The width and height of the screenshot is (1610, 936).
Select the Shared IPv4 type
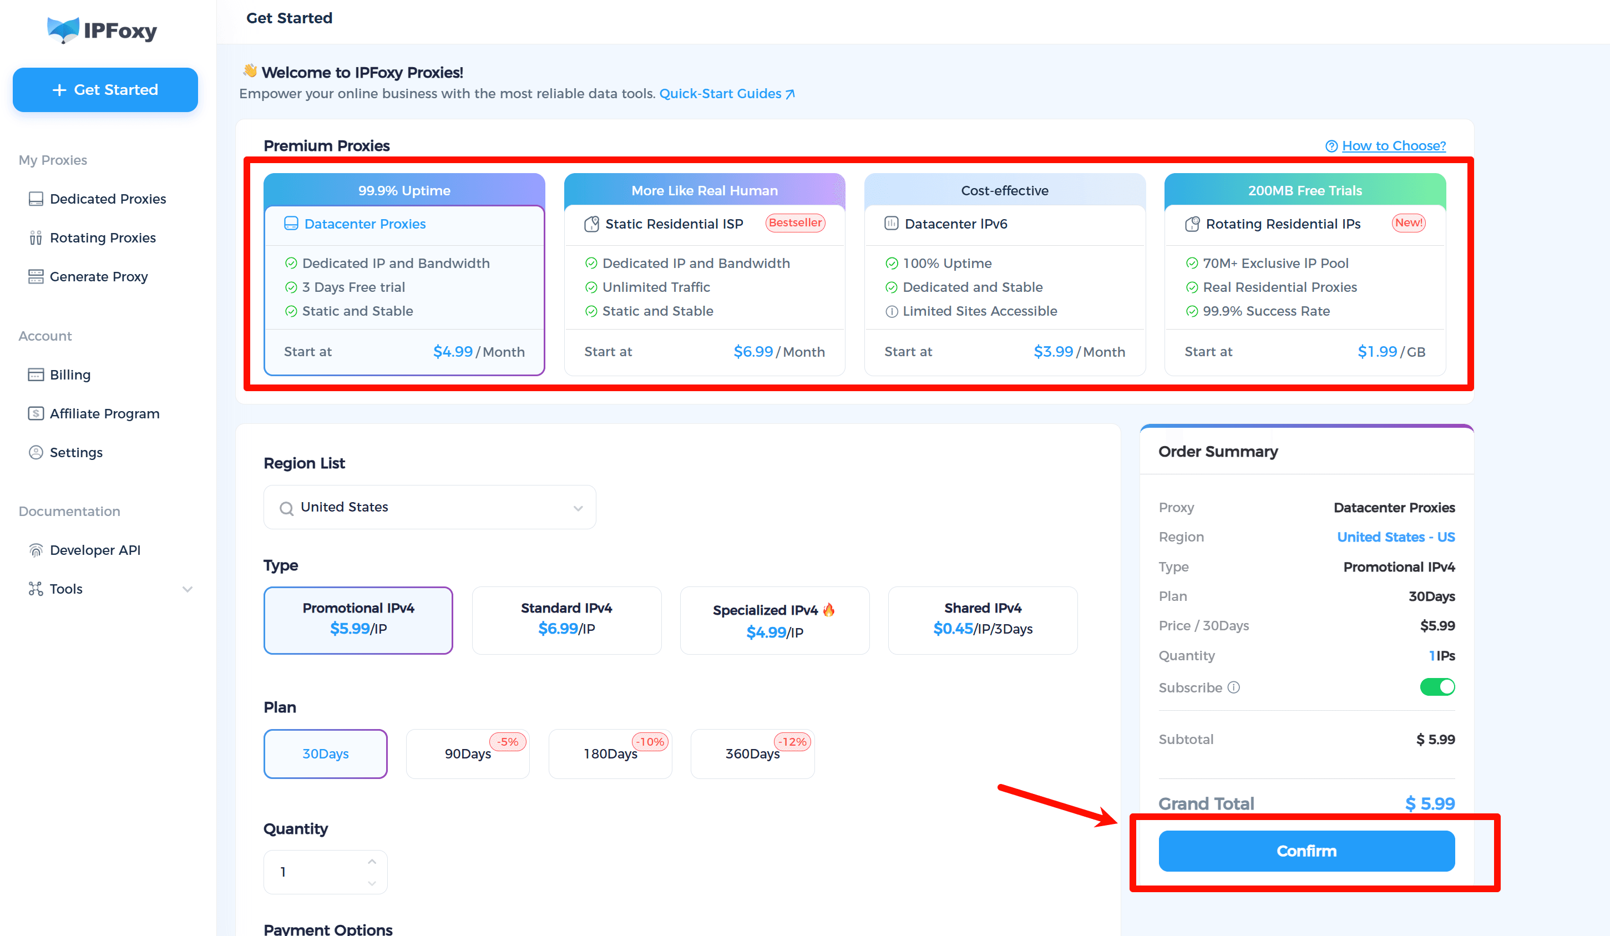(x=983, y=620)
